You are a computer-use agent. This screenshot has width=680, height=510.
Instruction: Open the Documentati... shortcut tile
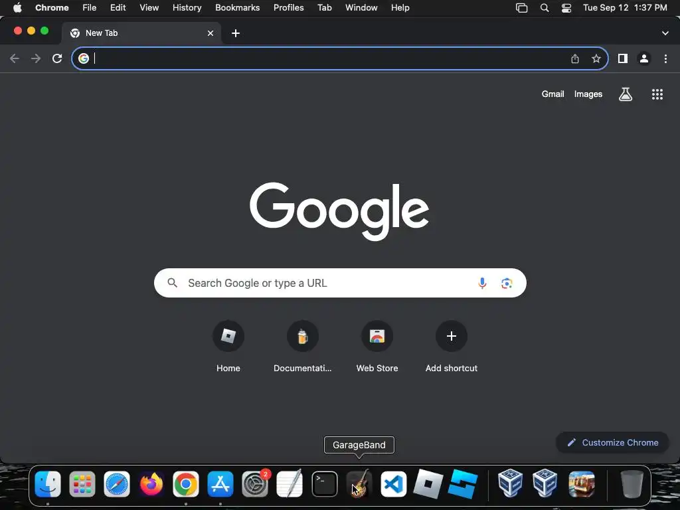303,347
